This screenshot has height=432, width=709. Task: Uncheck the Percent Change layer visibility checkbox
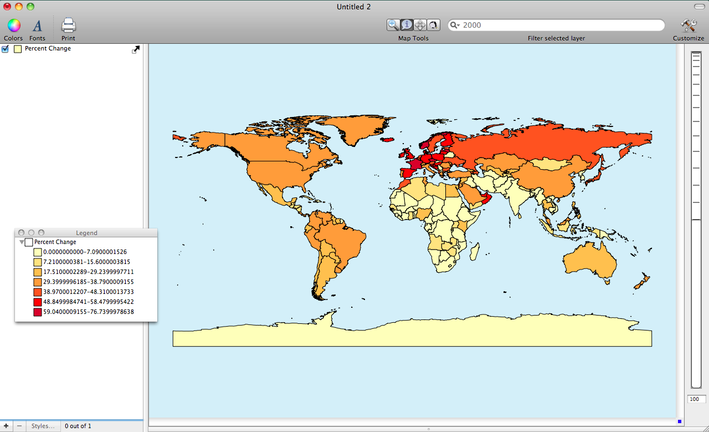tap(6, 49)
